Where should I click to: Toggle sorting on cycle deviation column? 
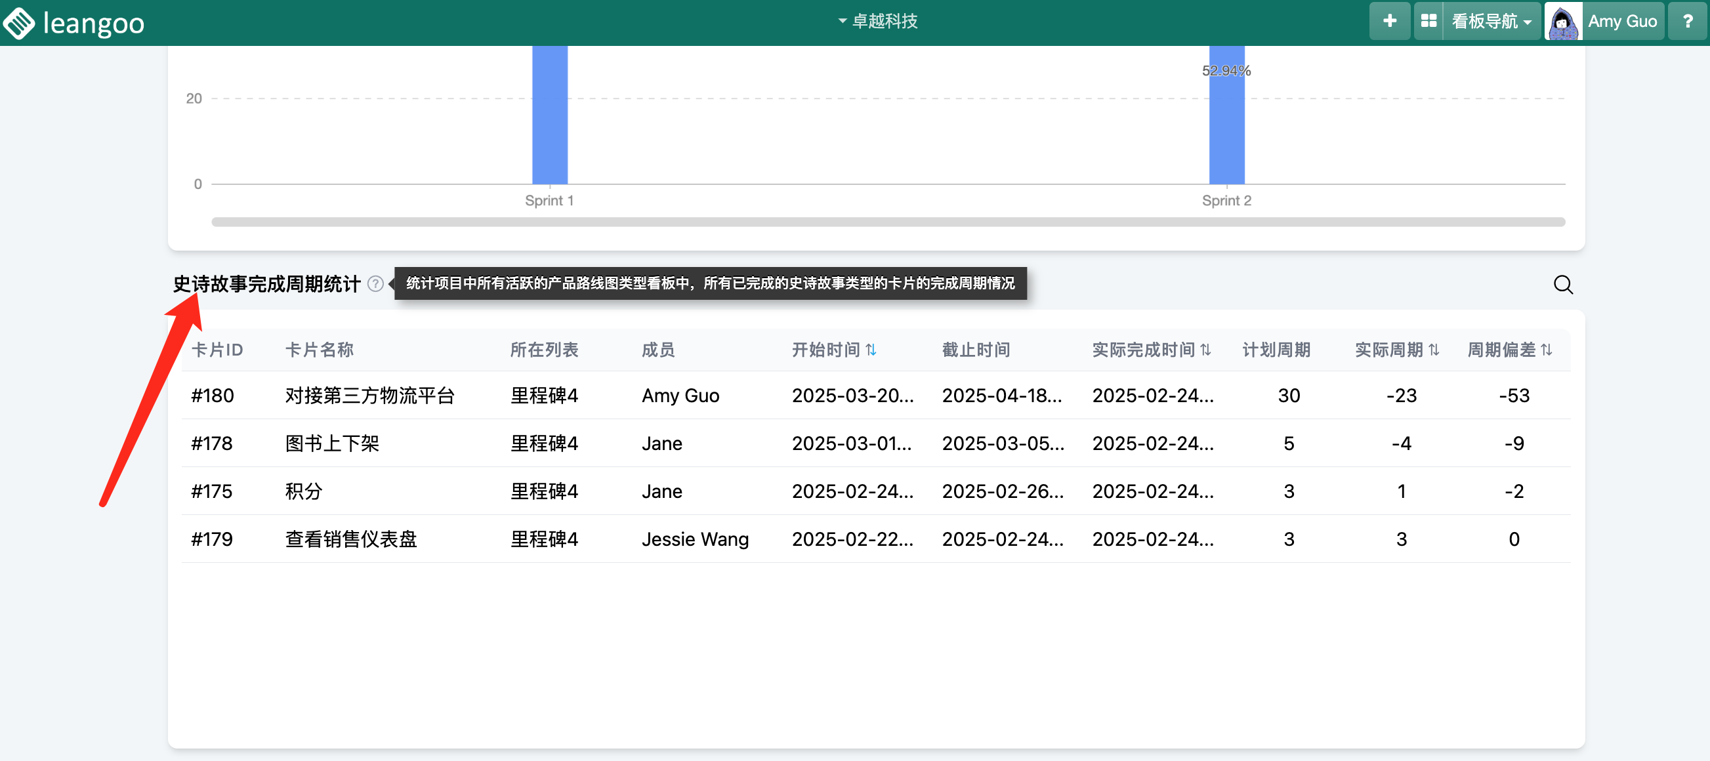pyautogui.click(x=1547, y=350)
